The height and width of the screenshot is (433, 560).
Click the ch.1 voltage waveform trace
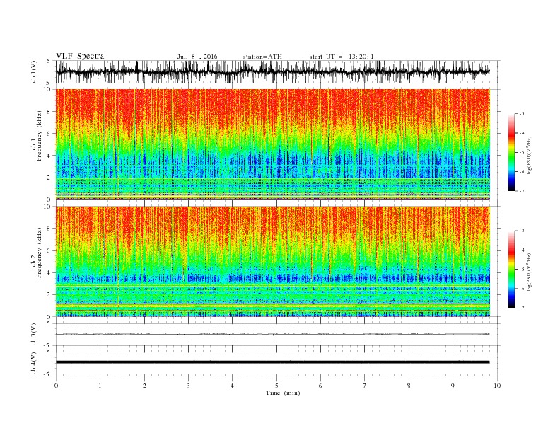272,71
